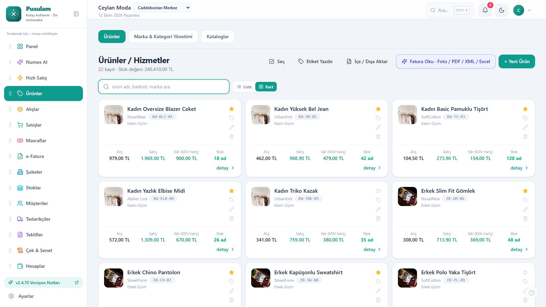This screenshot has height=307, width=546.
Task: Expand the user avatar menu chevron
Action: pos(530,10)
